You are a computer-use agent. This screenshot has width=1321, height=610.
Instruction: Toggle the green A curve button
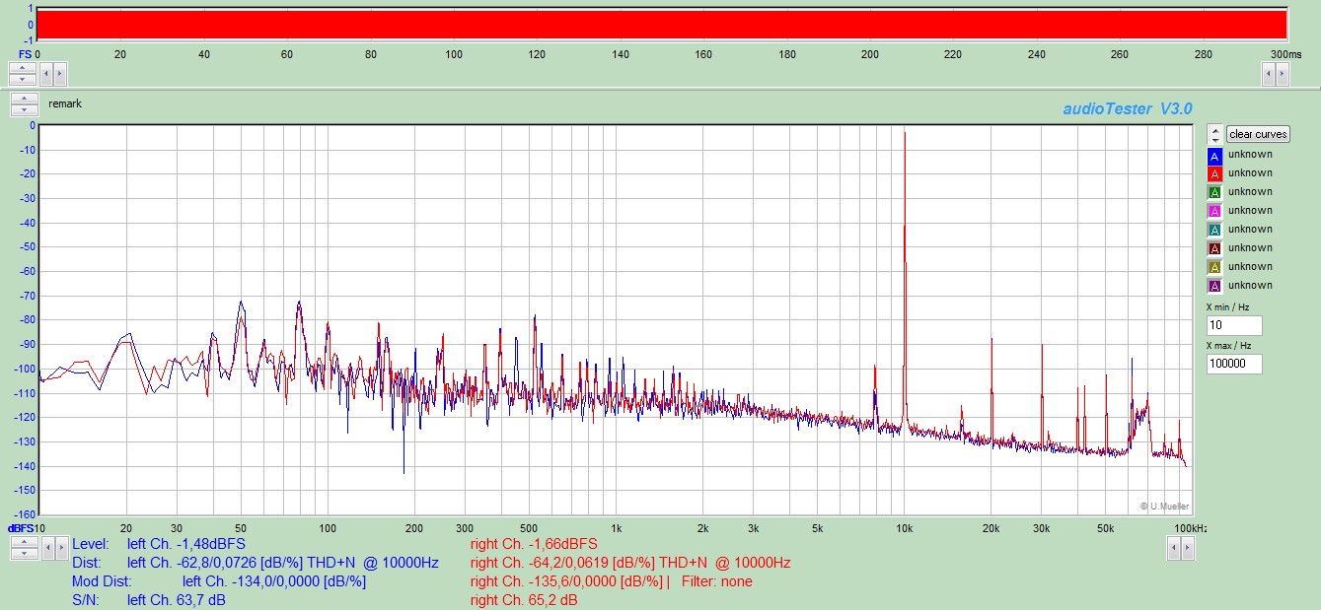(1214, 193)
